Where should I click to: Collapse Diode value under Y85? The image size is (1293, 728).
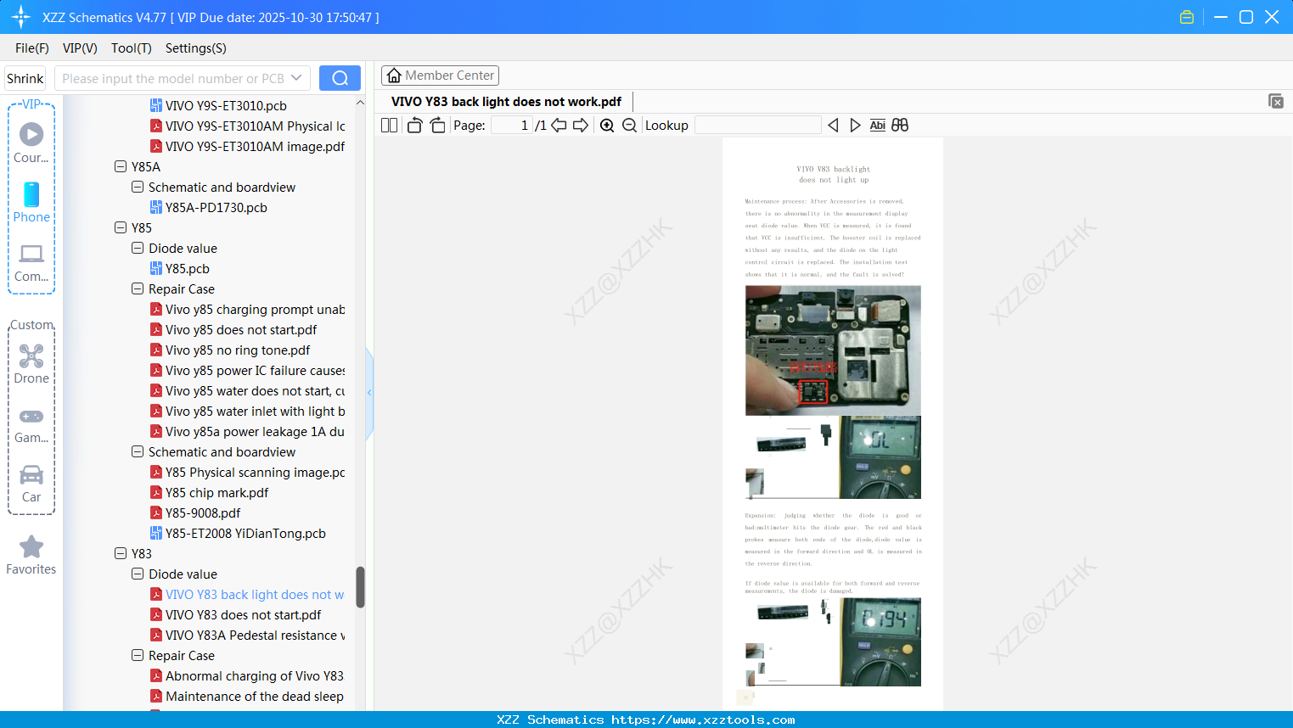click(x=138, y=248)
